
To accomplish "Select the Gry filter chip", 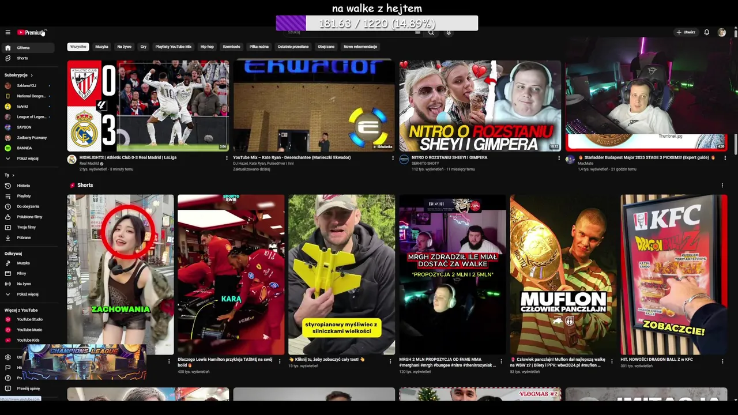I will pyautogui.click(x=144, y=47).
